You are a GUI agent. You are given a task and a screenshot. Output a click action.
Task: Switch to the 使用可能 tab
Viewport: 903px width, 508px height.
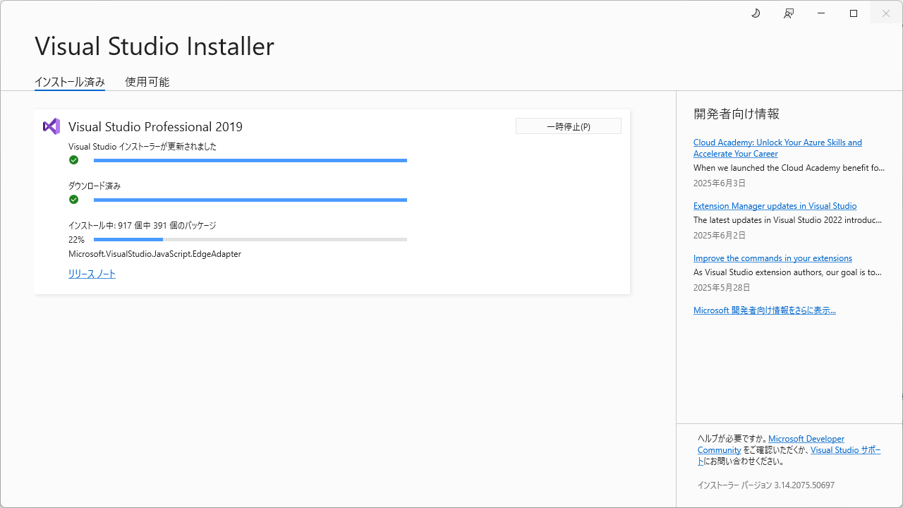(147, 82)
